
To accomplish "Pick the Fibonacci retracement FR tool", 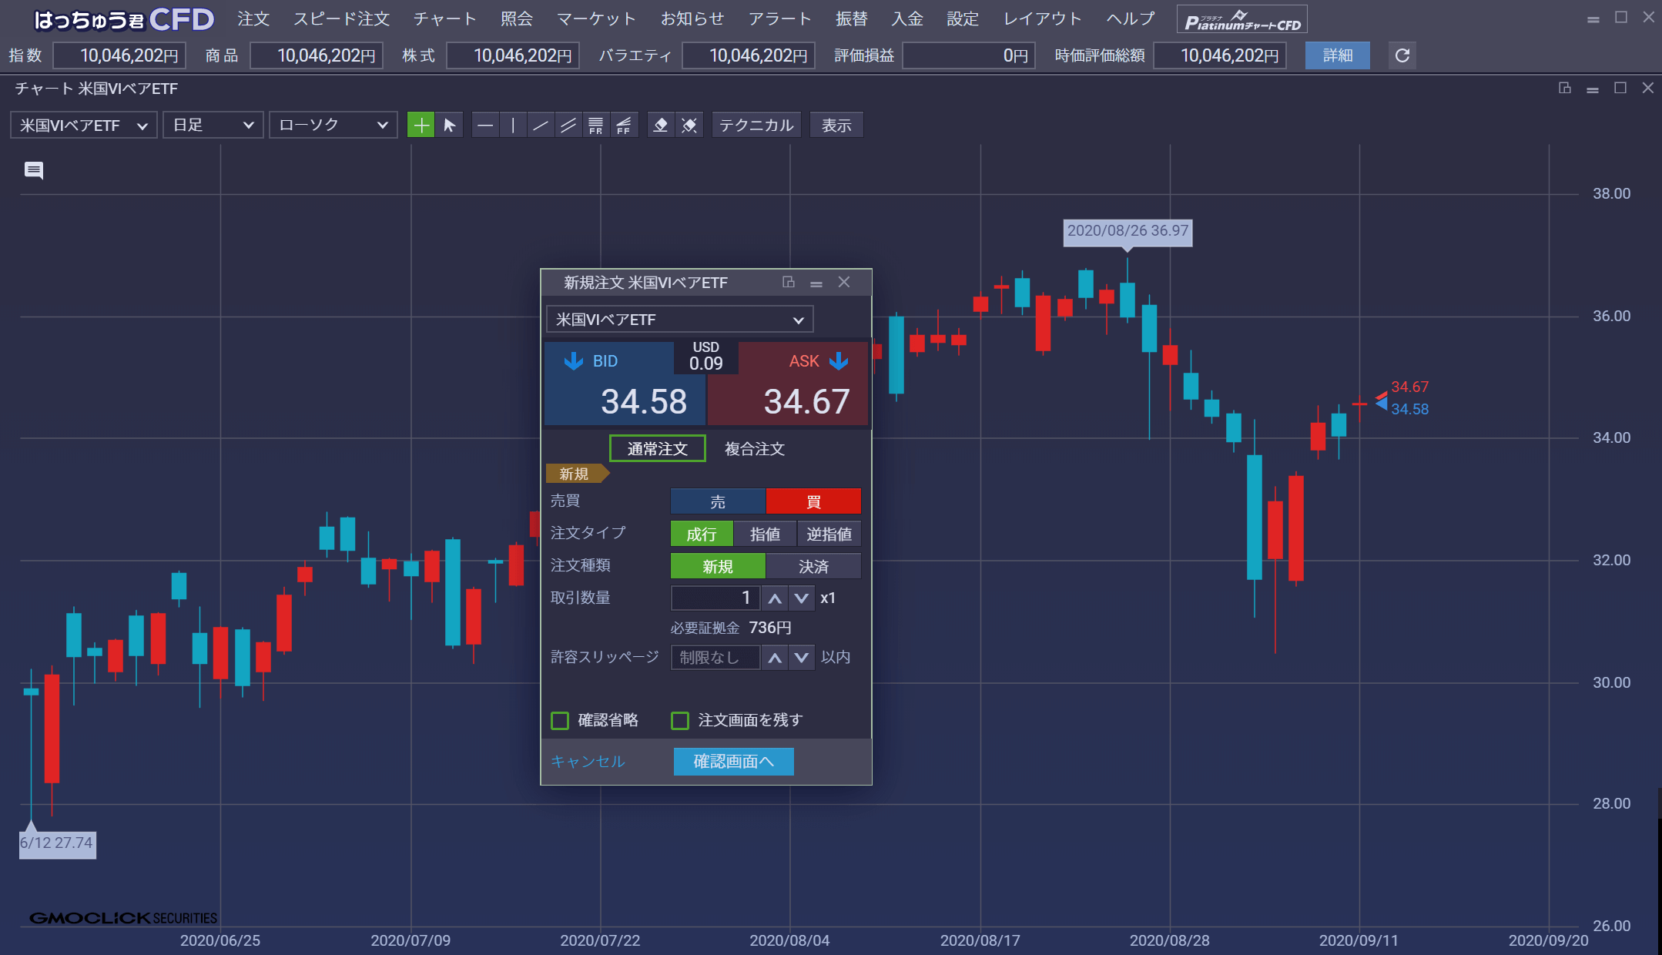I will [x=596, y=125].
